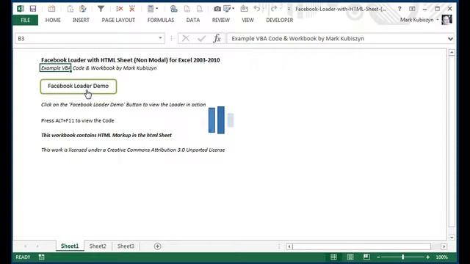Click the macro recording icon in status bar
Viewport: 470px width, 264px height.
pos(41,257)
